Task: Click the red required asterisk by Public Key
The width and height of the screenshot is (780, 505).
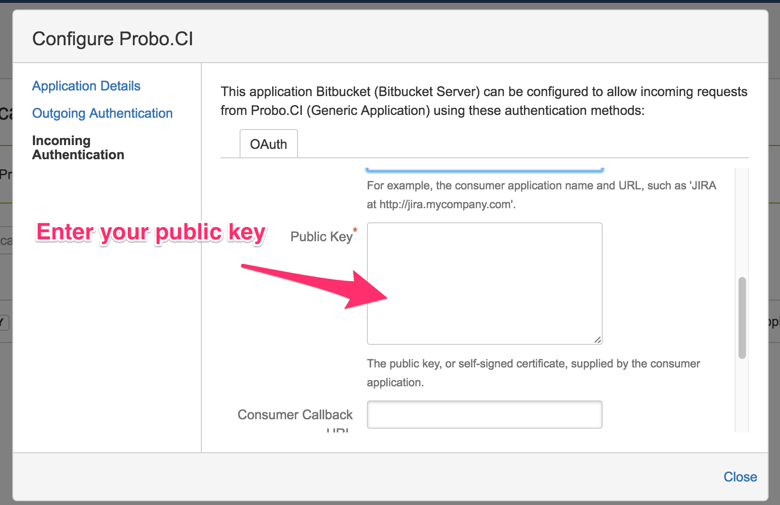Action: [x=355, y=230]
